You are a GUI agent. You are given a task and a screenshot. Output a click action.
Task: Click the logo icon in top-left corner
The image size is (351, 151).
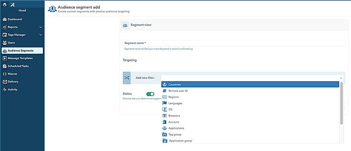(5, 5)
